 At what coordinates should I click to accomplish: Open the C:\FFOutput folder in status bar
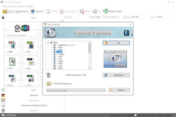pyautogui.click(x=9, y=115)
